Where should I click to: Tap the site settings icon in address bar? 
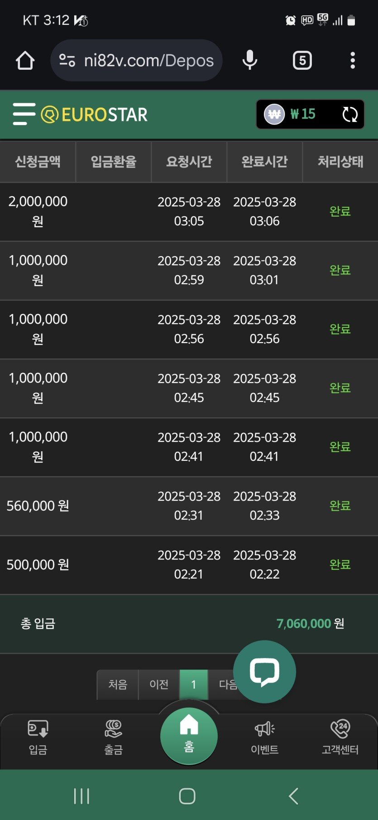click(x=67, y=60)
